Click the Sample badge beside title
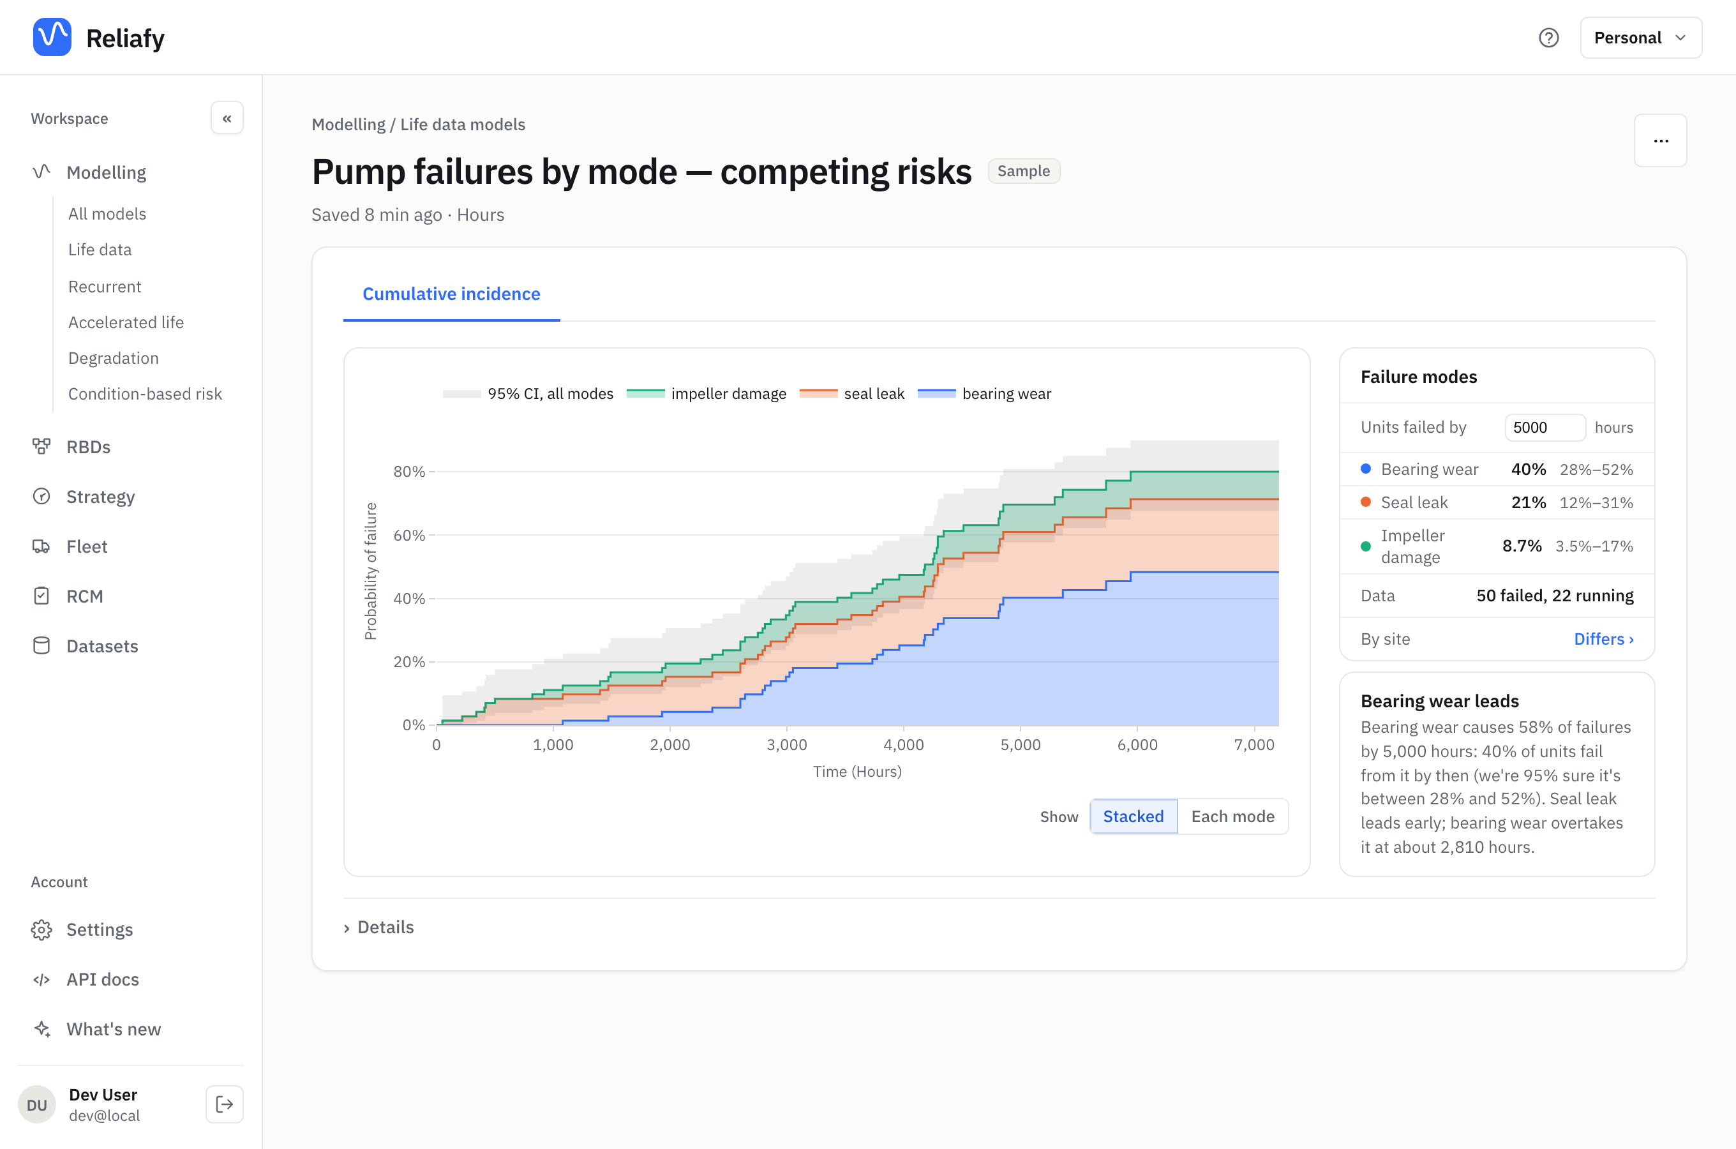Screen dimensions: 1736x1149 coord(1023,170)
